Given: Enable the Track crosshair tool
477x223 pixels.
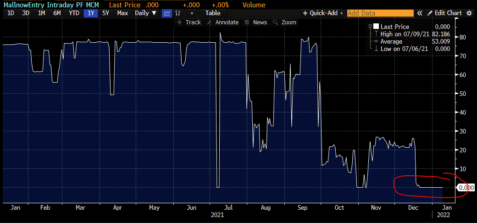Looking at the screenshot, I should click(189, 22).
